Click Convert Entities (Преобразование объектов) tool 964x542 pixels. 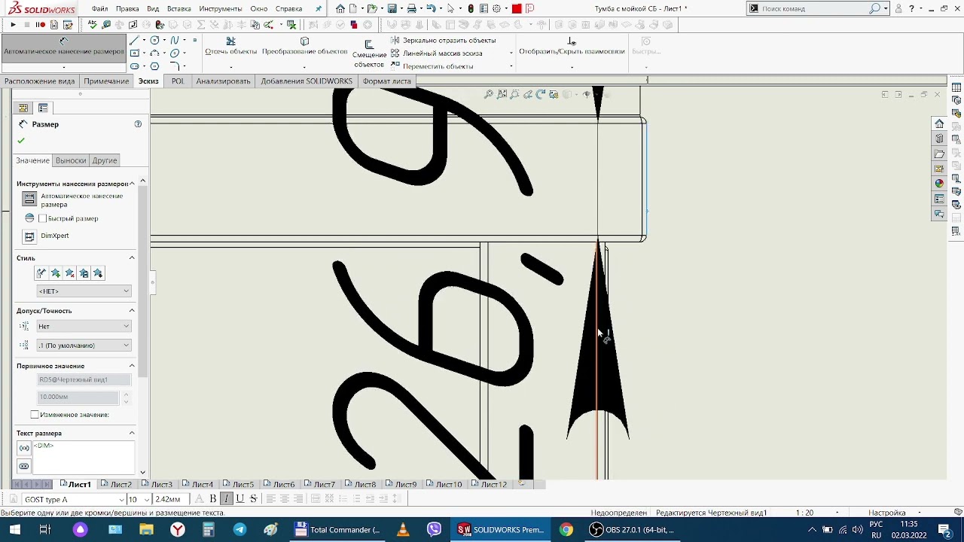pyautogui.click(x=304, y=47)
